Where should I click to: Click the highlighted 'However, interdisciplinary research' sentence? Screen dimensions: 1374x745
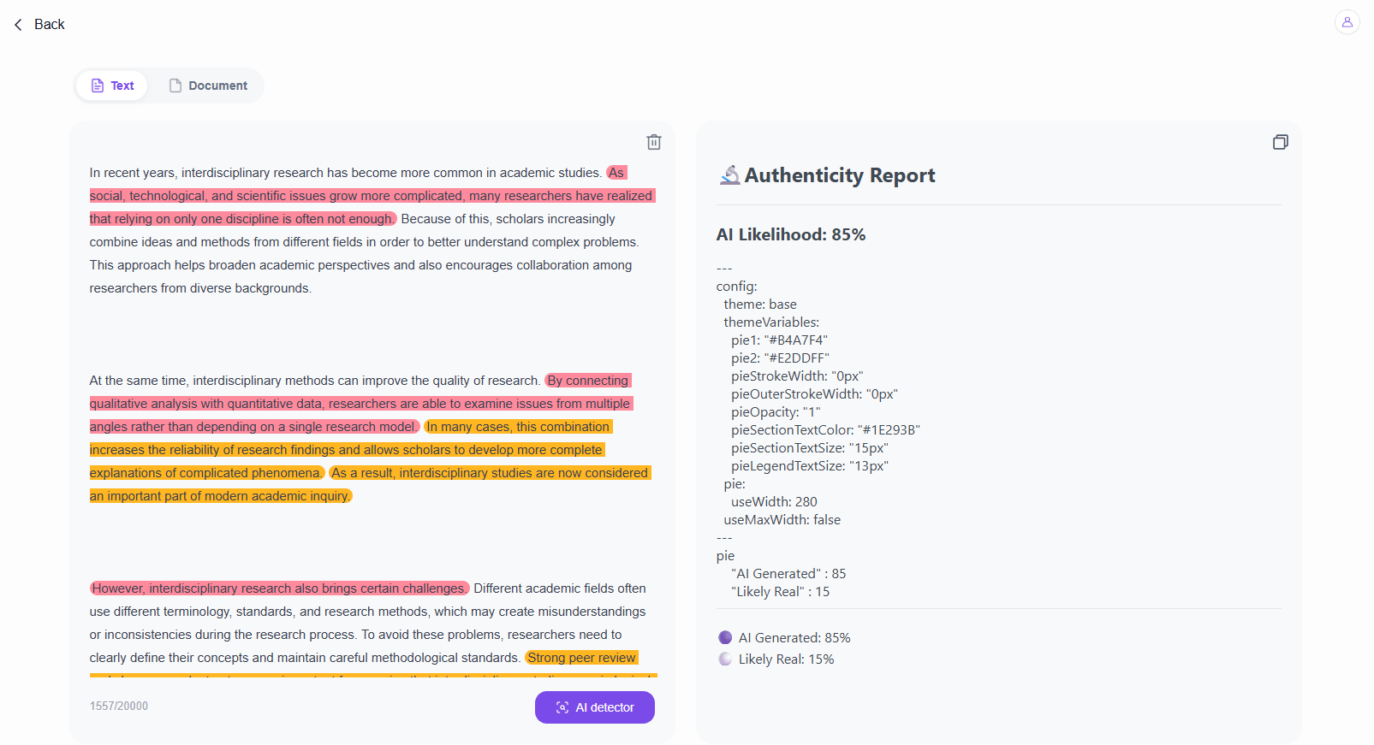click(279, 588)
